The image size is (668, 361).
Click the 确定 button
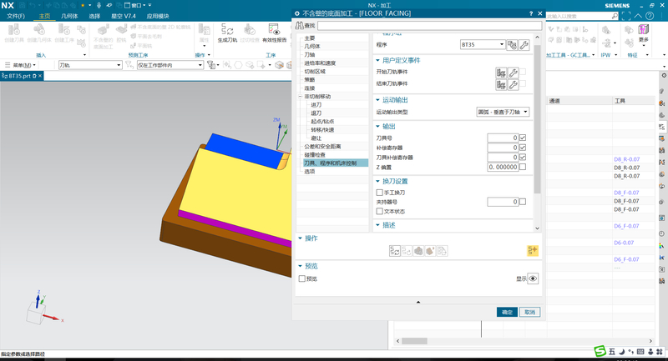507,312
